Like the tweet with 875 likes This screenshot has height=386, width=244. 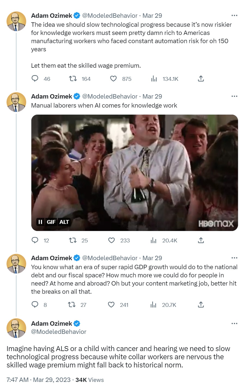[x=113, y=79]
